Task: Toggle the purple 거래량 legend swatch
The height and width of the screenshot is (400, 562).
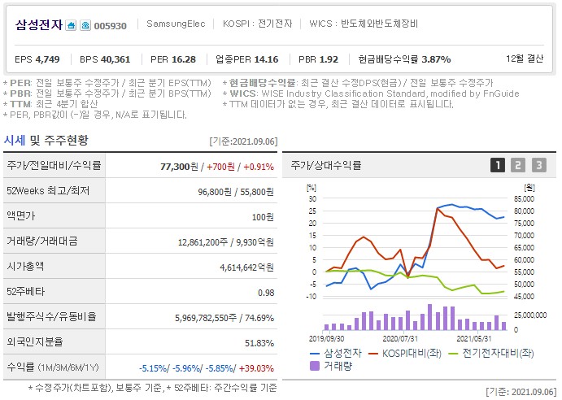Action: pyautogui.click(x=314, y=366)
